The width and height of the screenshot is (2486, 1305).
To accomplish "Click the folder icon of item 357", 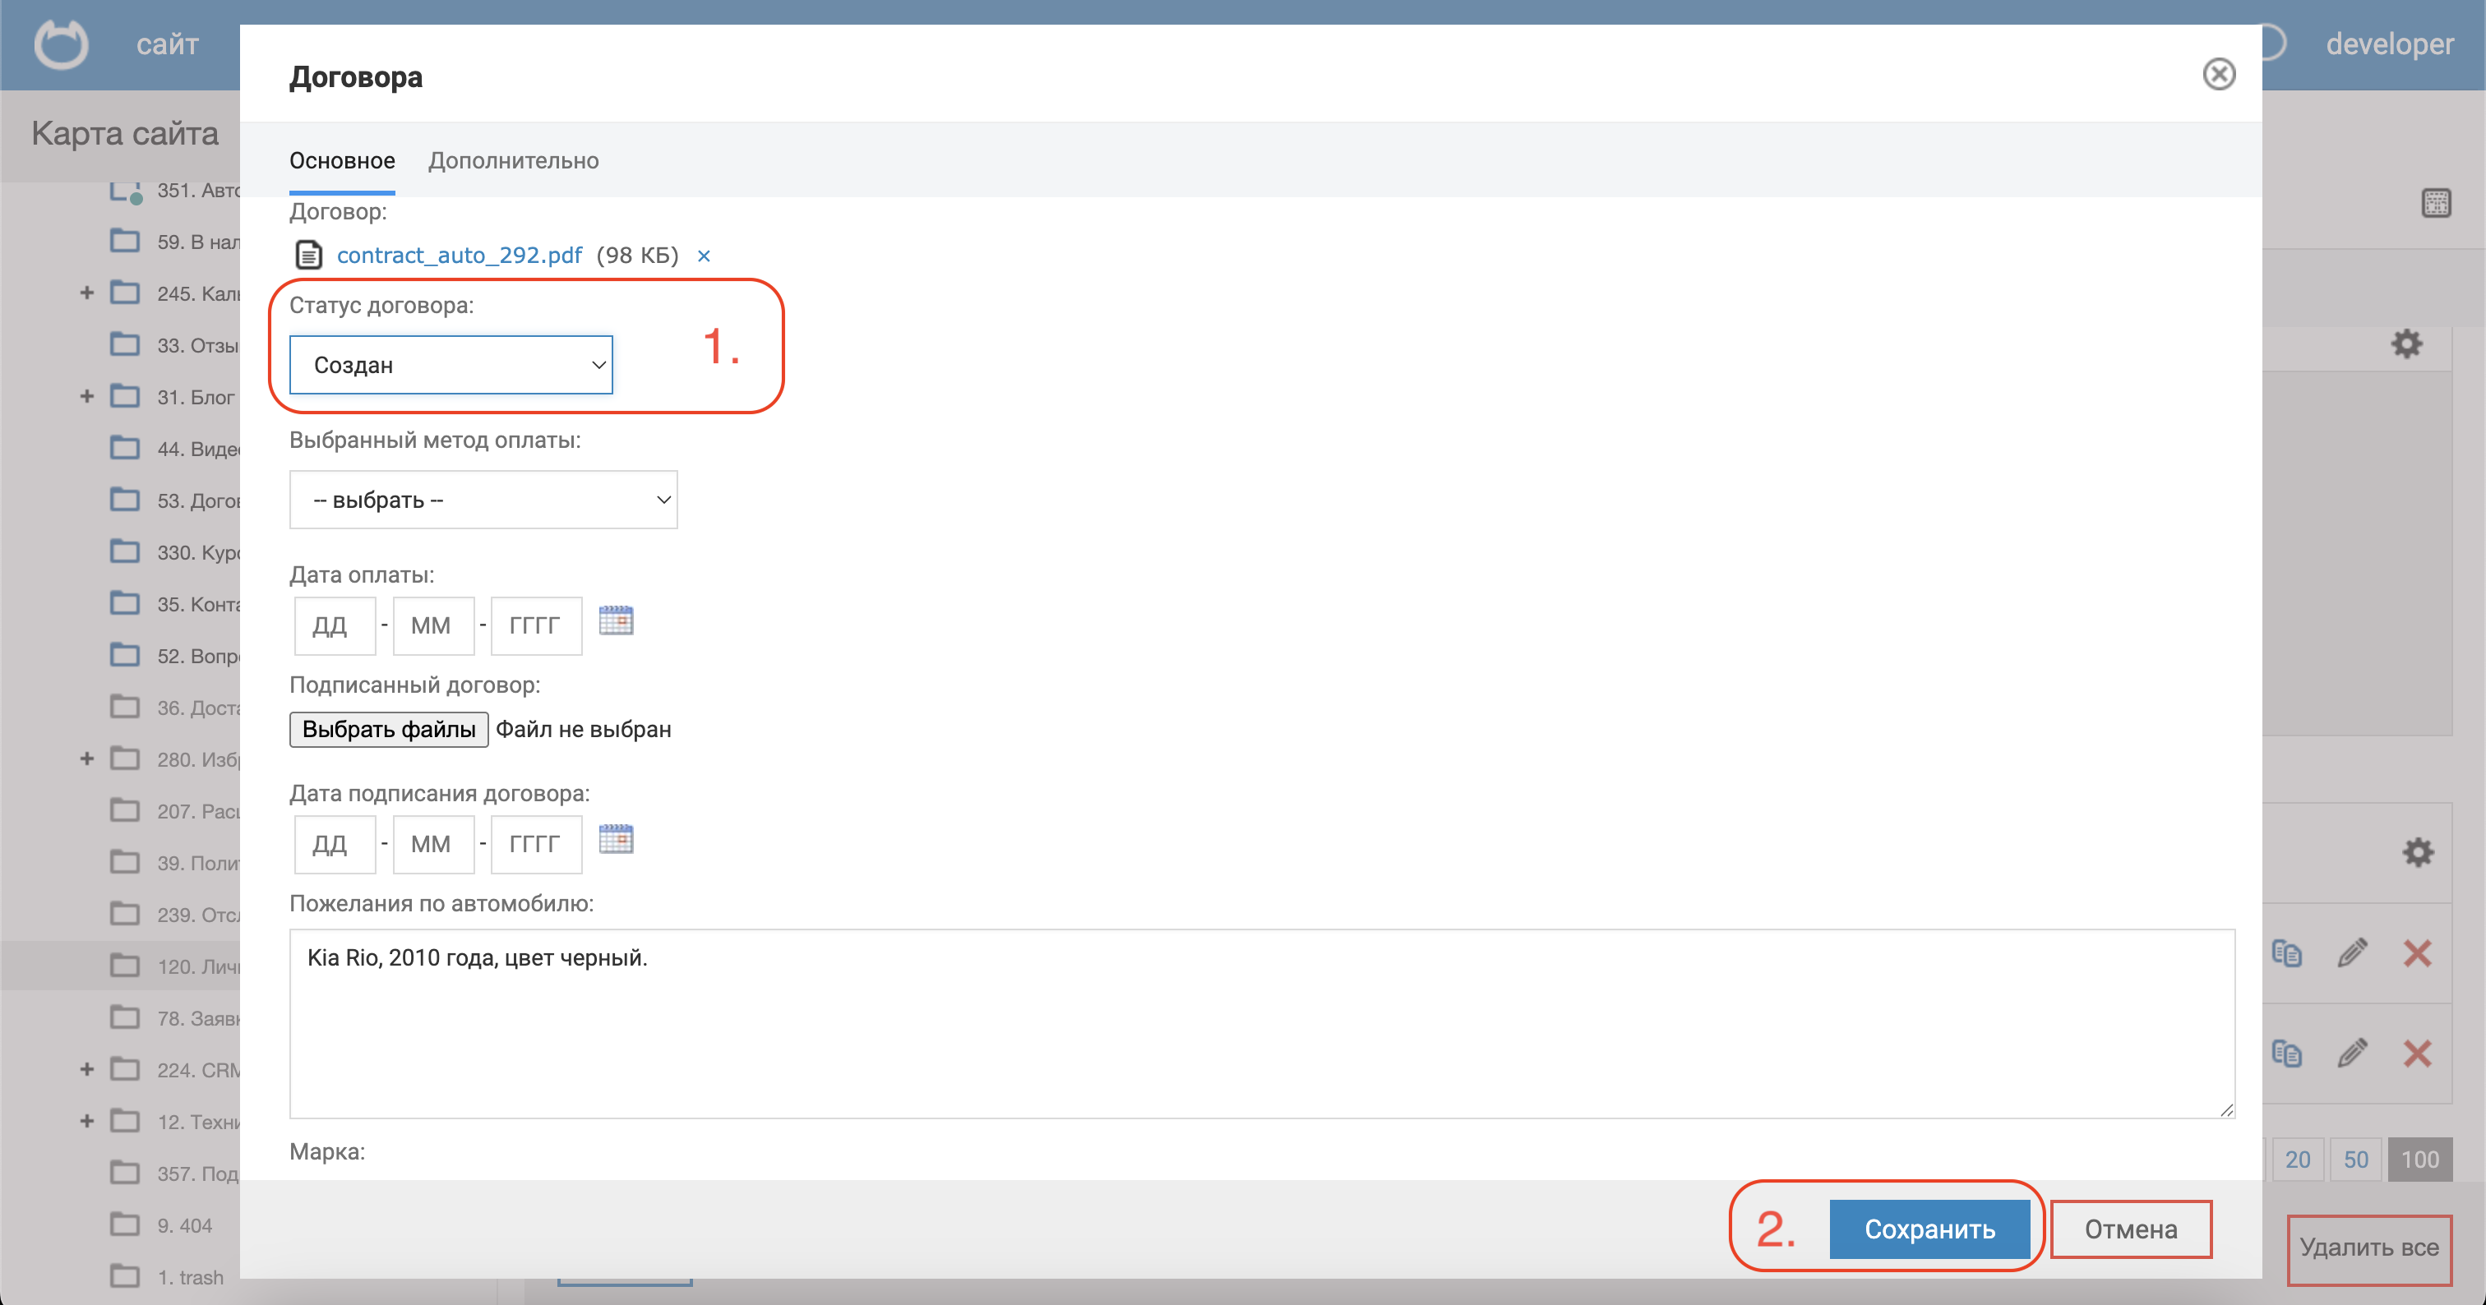I will pos(124,1172).
